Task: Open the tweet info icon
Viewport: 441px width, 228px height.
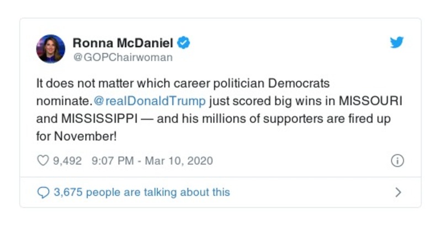Action: point(397,161)
